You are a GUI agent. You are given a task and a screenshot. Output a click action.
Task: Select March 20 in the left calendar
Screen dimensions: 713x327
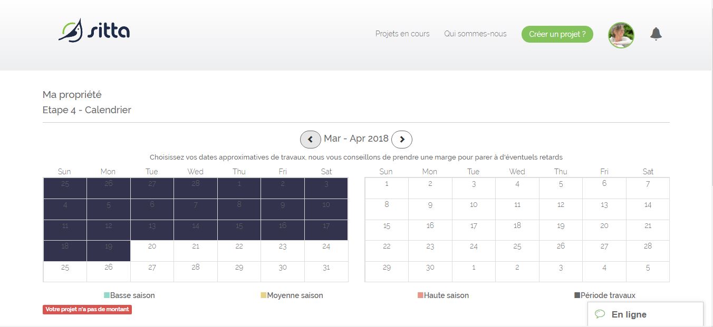tap(152, 251)
